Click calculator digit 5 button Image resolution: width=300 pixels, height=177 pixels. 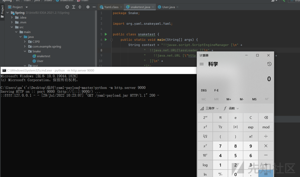(236, 155)
